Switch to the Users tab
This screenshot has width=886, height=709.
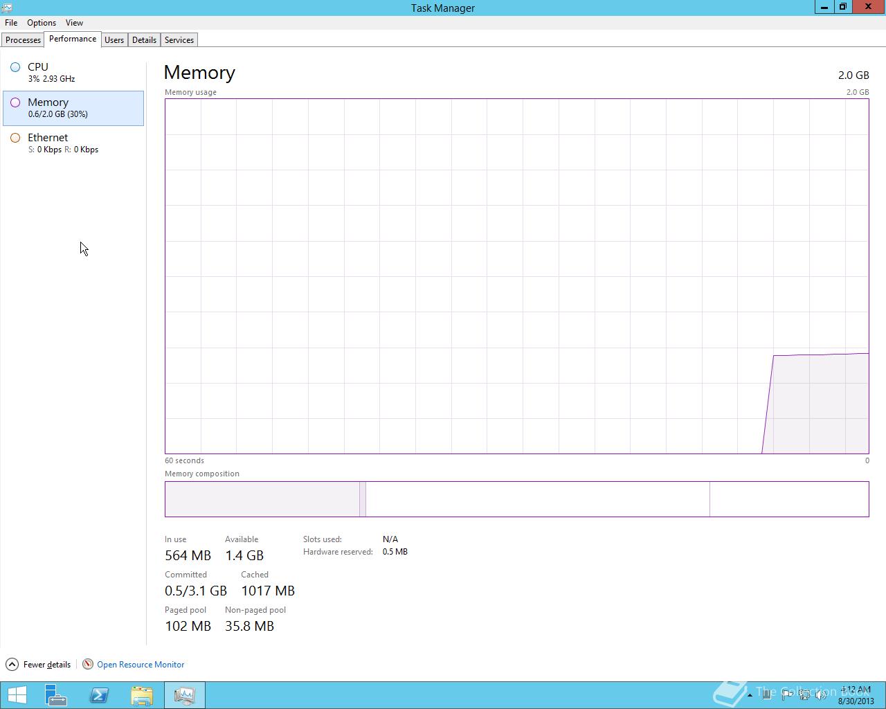click(114, 40)
